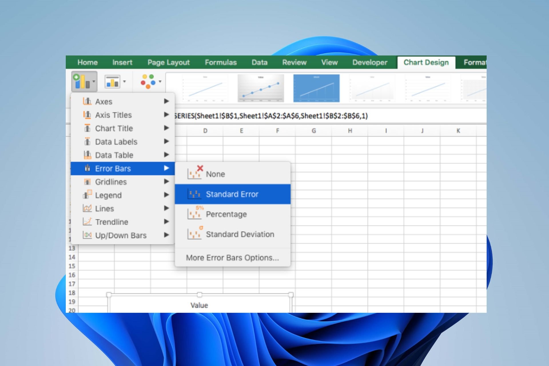Click the Axes menu icon

pyautogui.click(x=87, y=101)
